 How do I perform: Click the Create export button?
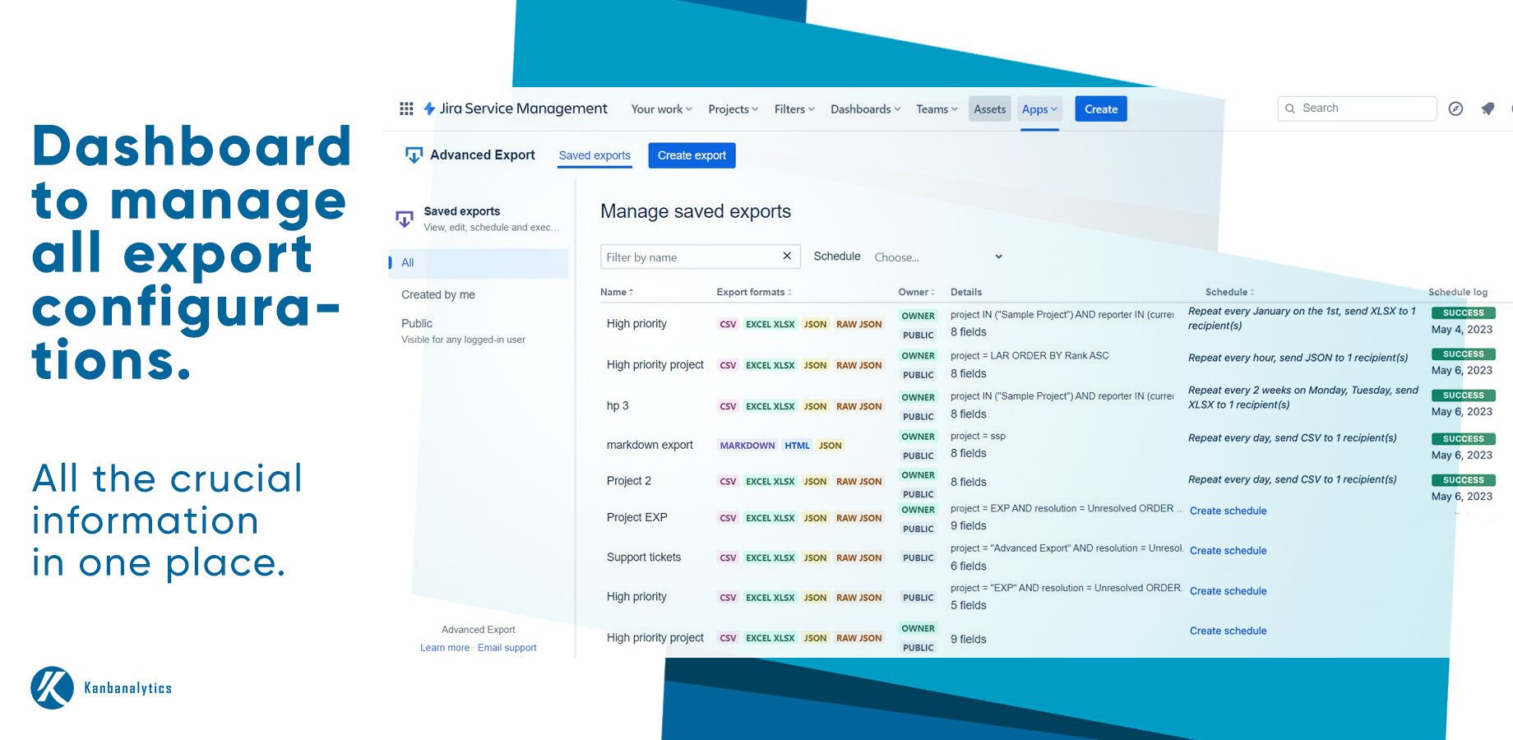coord(692,155)
